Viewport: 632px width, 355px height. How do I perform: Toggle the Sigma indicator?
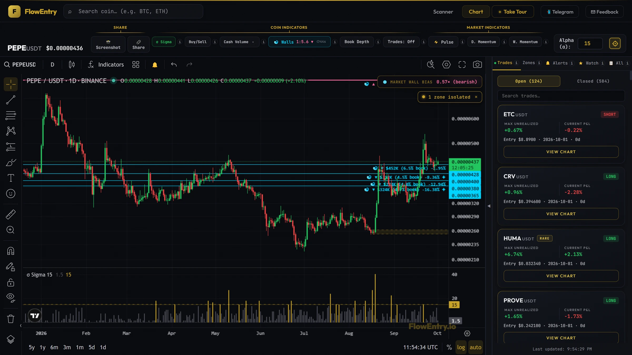point(164,42)
